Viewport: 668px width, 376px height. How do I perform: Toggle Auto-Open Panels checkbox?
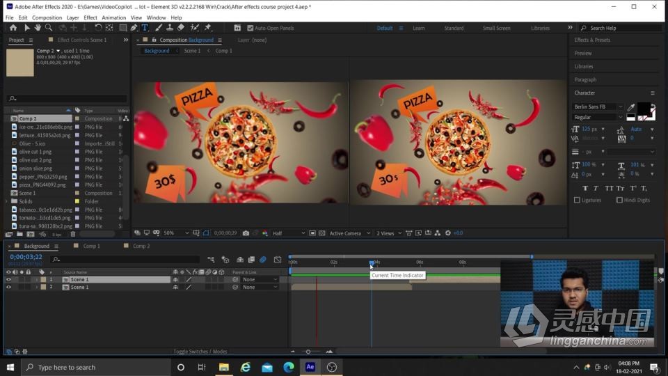250,28
